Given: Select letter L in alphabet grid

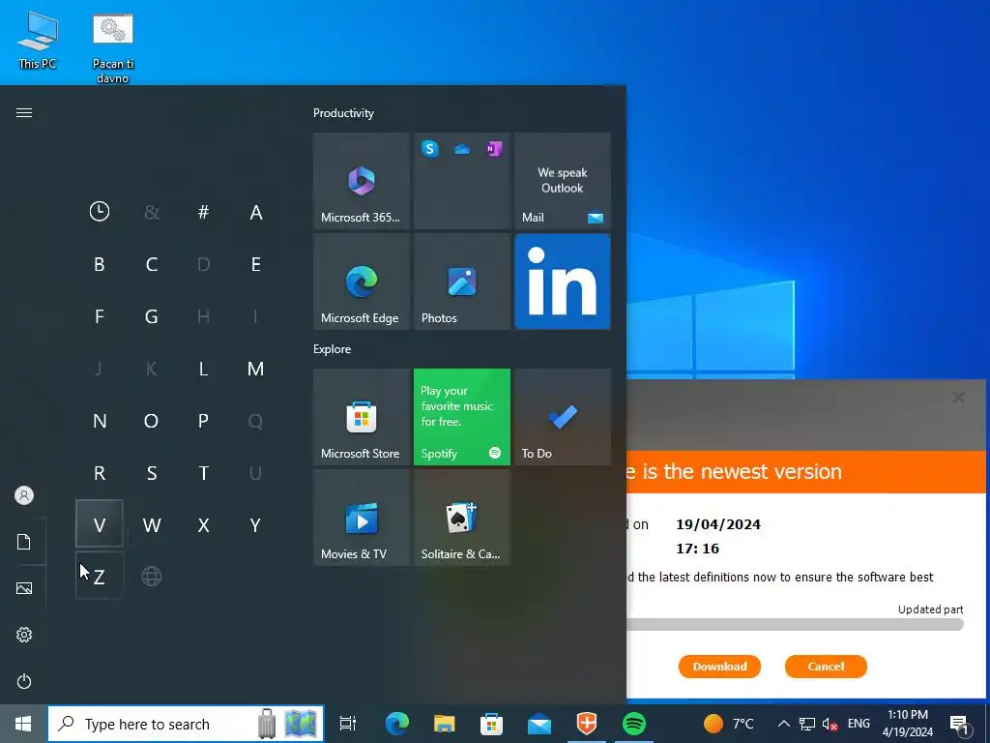Looking at the screenshot, I should (203, 369).
